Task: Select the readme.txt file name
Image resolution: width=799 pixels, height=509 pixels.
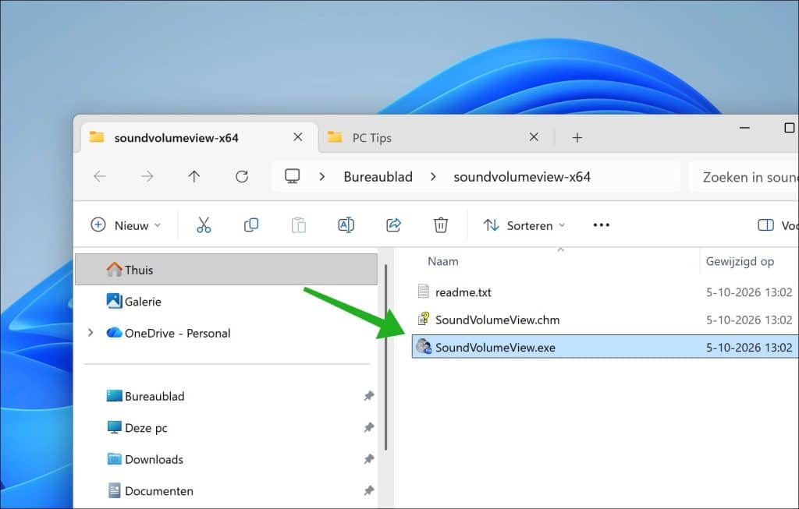Action: pos(463,292)
